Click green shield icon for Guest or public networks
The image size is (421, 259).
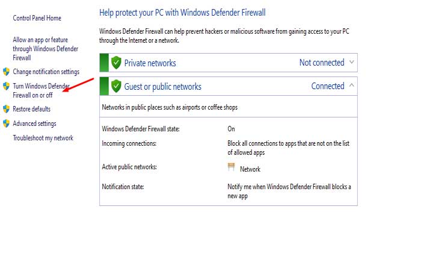pos(116,86)
